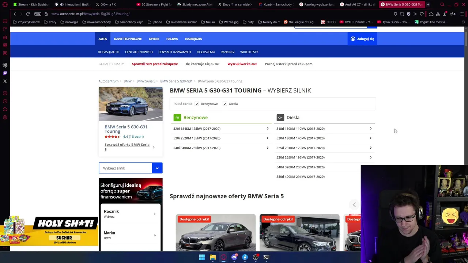Open downloads icon in browser toolbar
The width and height of the screenshot is (468, 263).
pyautogui.click(x=445, y=14)
